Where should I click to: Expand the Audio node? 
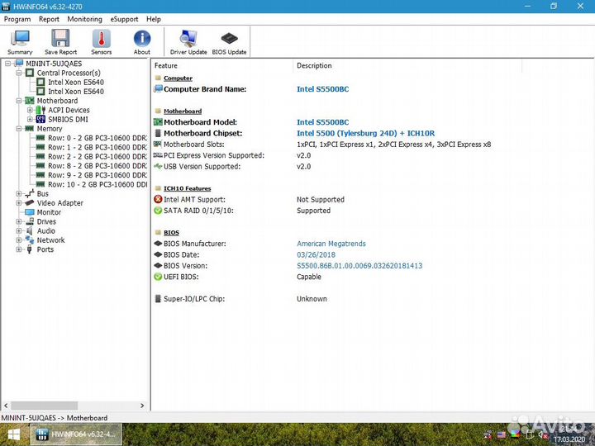[x=18, y=230]
